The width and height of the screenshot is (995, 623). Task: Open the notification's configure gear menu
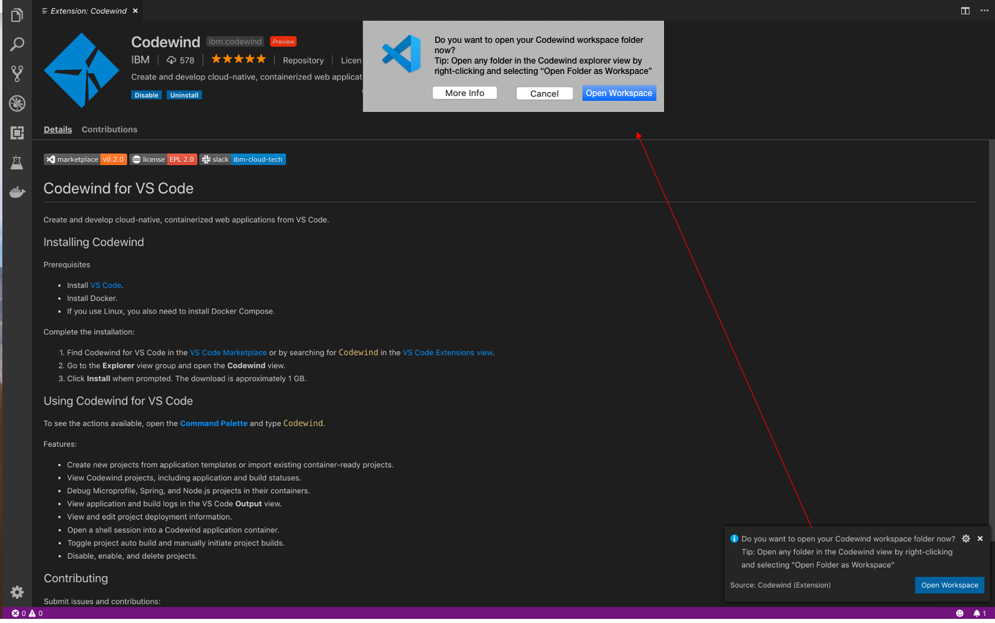(x=965, y=538)
